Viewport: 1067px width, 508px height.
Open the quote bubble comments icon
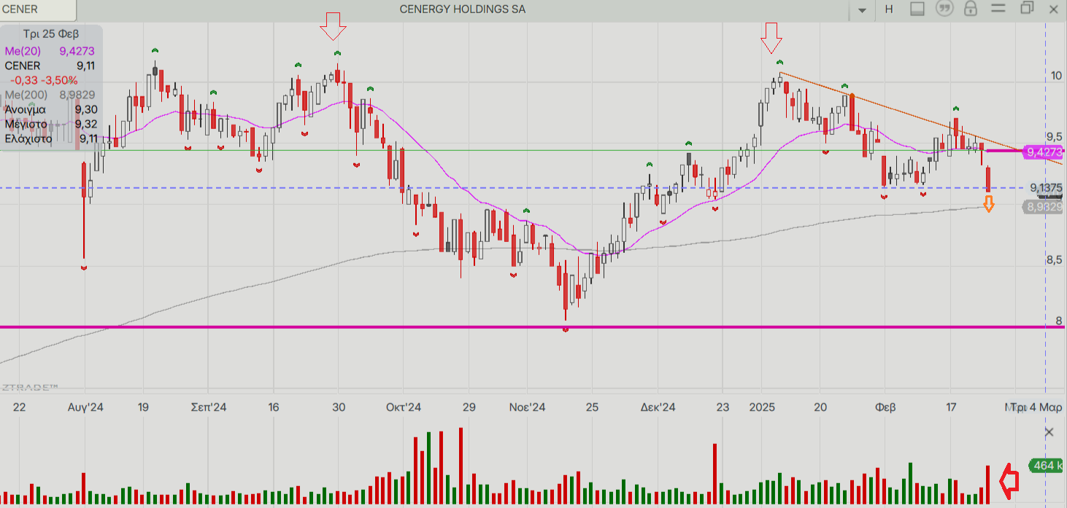[945, 9]
